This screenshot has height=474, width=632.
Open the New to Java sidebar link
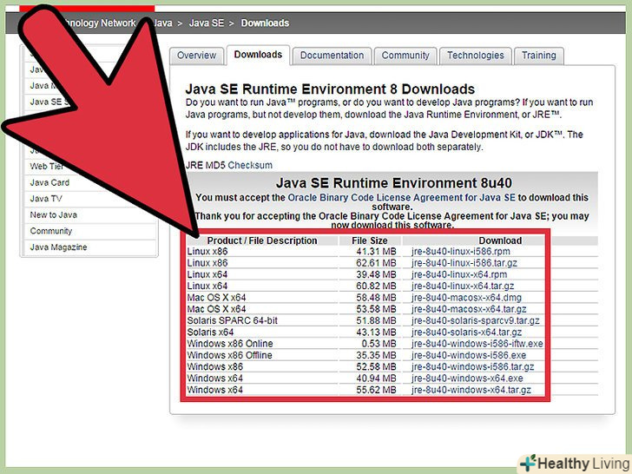[54, 215]
